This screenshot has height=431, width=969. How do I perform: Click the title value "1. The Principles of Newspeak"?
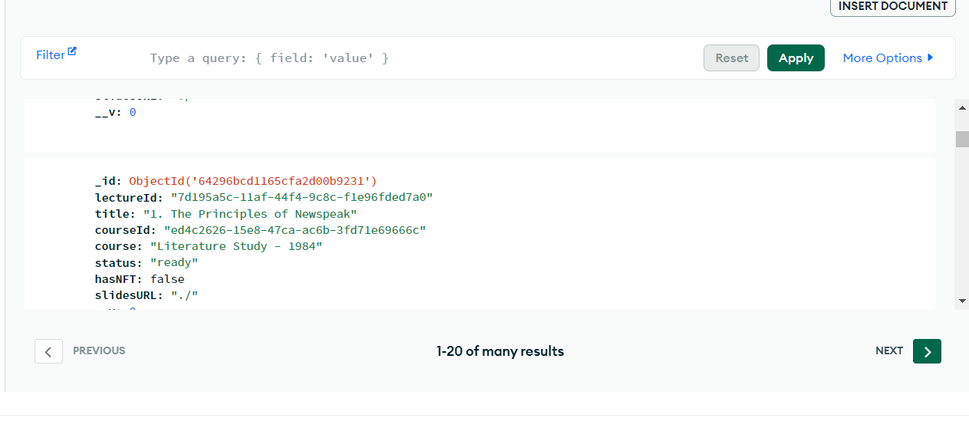click(x=250, y=214)
